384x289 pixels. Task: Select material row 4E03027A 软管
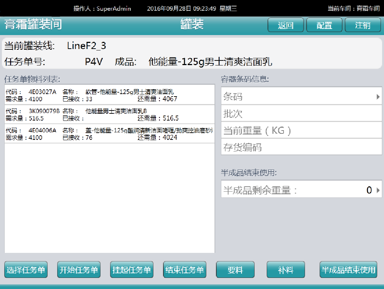tap(109, 95)
